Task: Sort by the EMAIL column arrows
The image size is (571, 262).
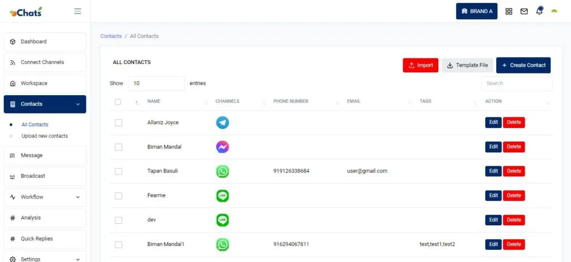Action: point(410,103)
